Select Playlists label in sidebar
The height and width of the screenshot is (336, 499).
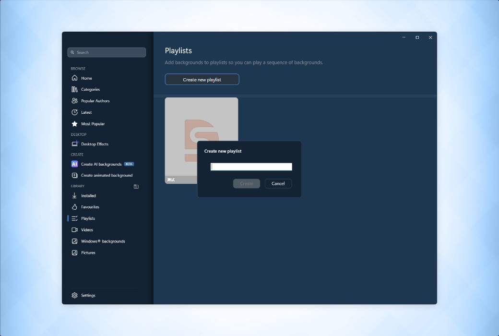pos(88,218)
